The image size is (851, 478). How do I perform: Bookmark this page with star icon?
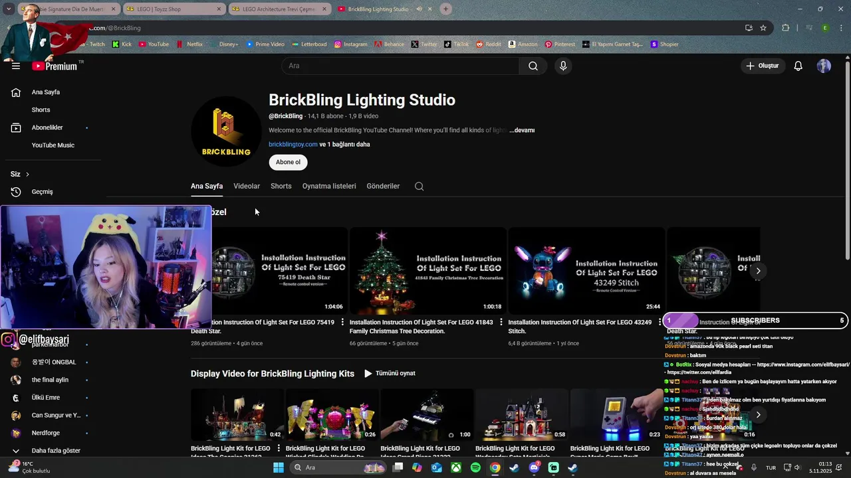[x=763, y=28]
